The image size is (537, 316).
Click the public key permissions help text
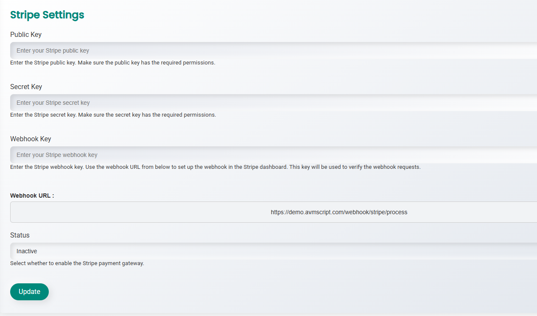112,63
